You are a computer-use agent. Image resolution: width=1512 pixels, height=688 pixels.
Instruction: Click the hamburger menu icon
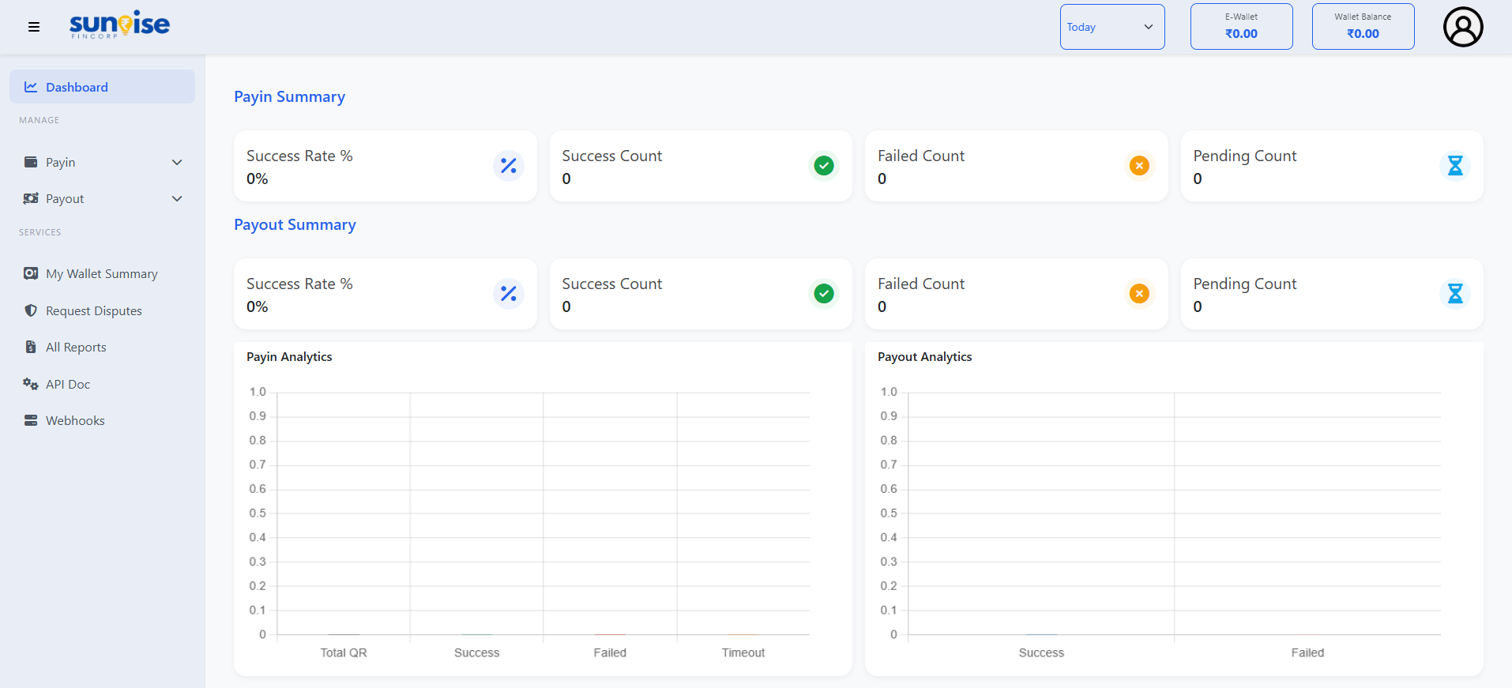click(x=34, y=27)
